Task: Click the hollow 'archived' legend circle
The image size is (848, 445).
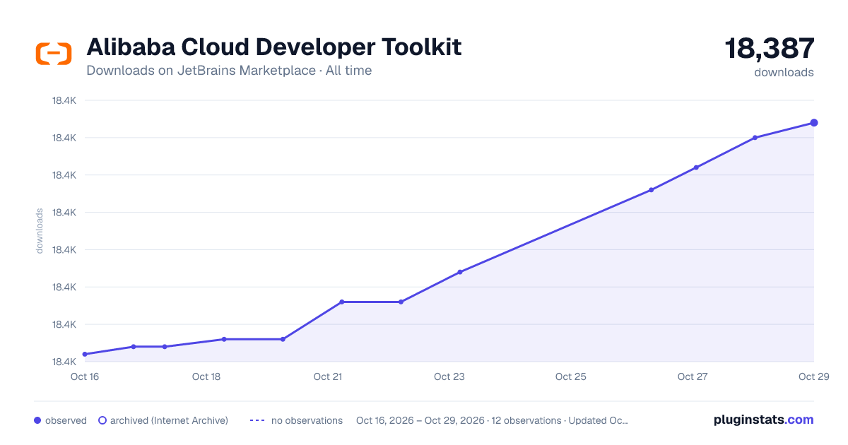Action: point(102,420)
